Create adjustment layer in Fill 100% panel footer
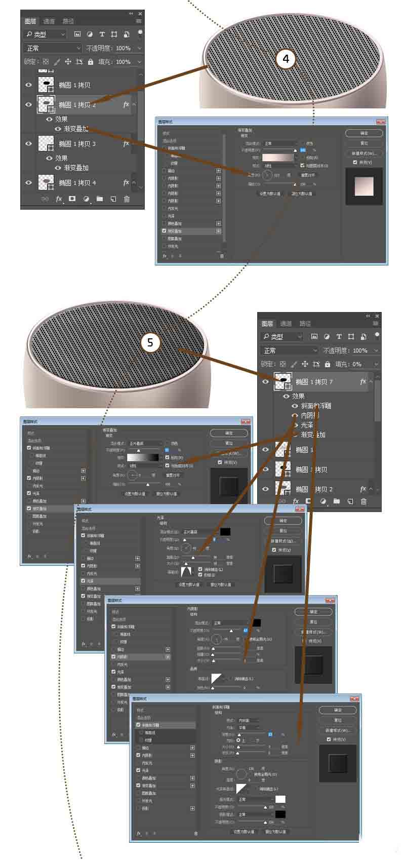 click(x=86, y=199)
